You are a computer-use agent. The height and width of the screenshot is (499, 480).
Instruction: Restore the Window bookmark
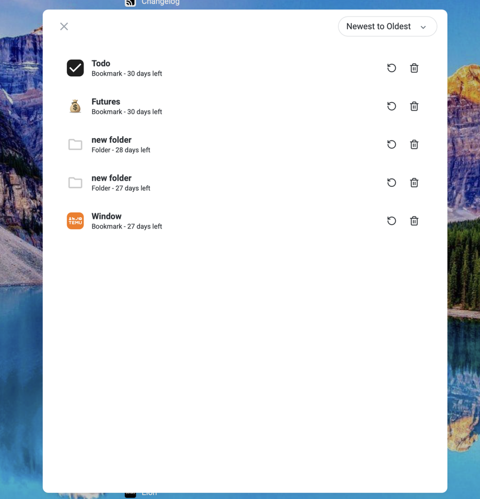(391, 221)
